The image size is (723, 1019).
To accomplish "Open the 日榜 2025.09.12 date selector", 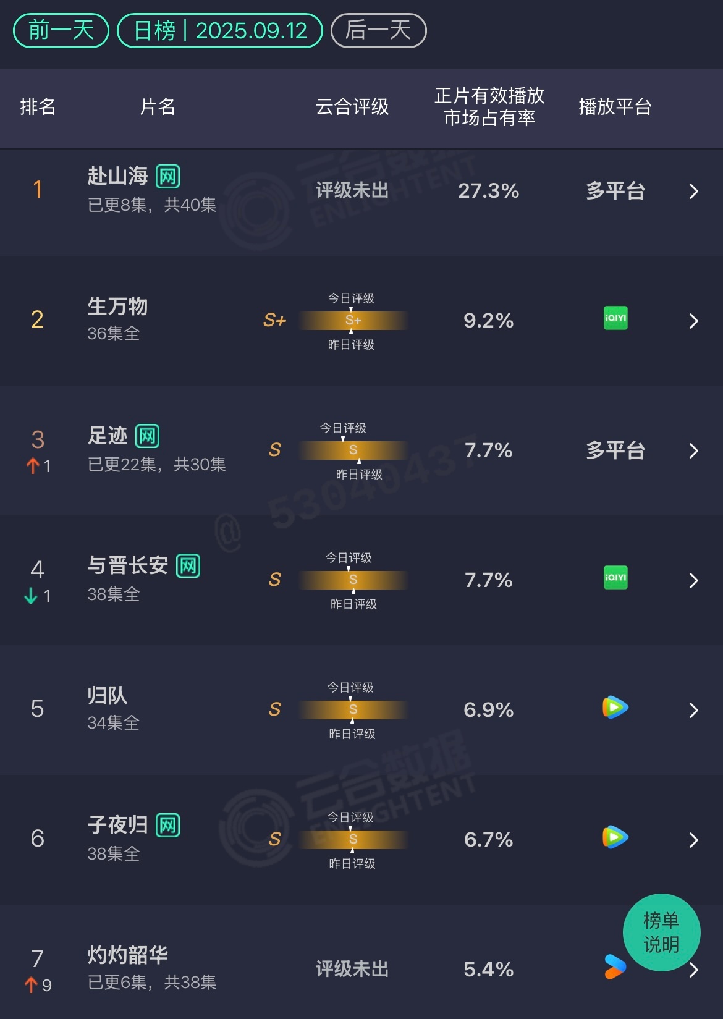I will [x=220, y=30].
